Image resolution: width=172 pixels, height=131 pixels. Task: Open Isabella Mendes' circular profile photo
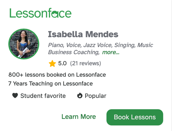(24, 44)
